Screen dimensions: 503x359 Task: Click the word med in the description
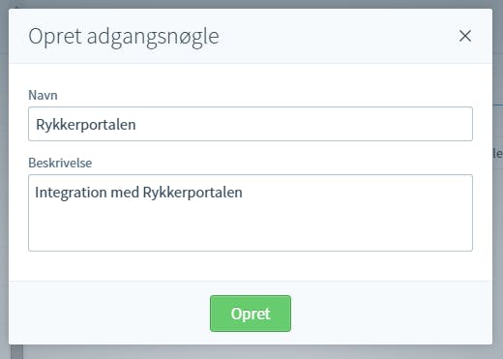click(125, 193)
